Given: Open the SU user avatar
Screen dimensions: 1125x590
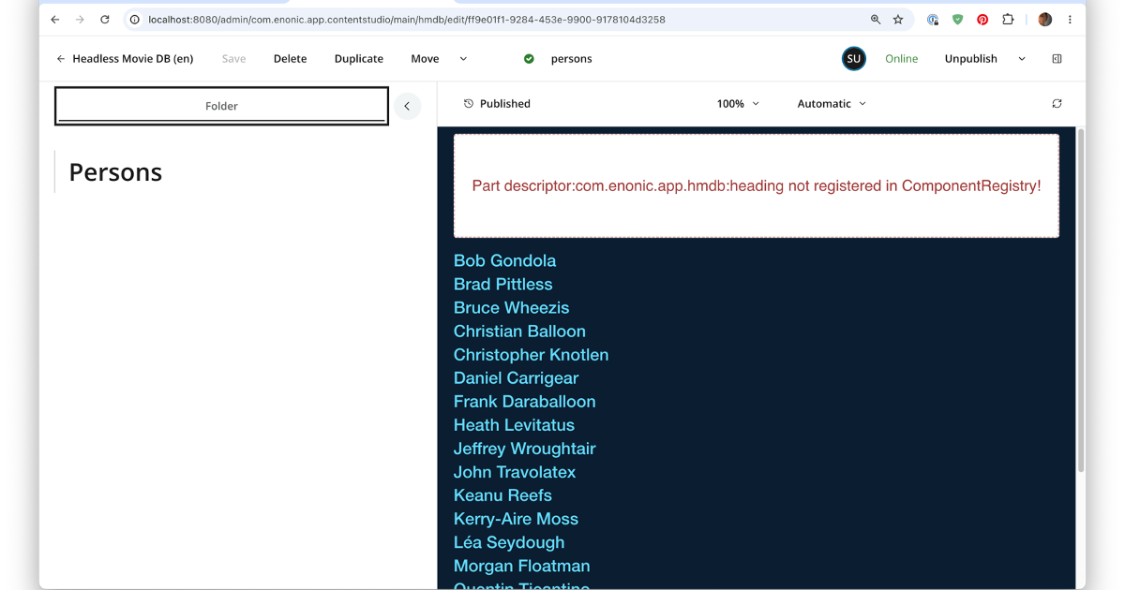Looking at the screenshot, I should pyautogui.click(x=853, y=58).
